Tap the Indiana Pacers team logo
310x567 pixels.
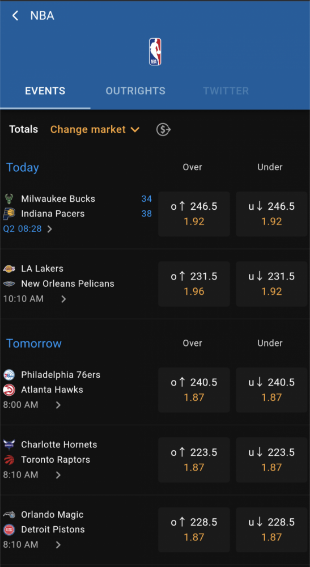pyautogui.click(x=9, y=214)
